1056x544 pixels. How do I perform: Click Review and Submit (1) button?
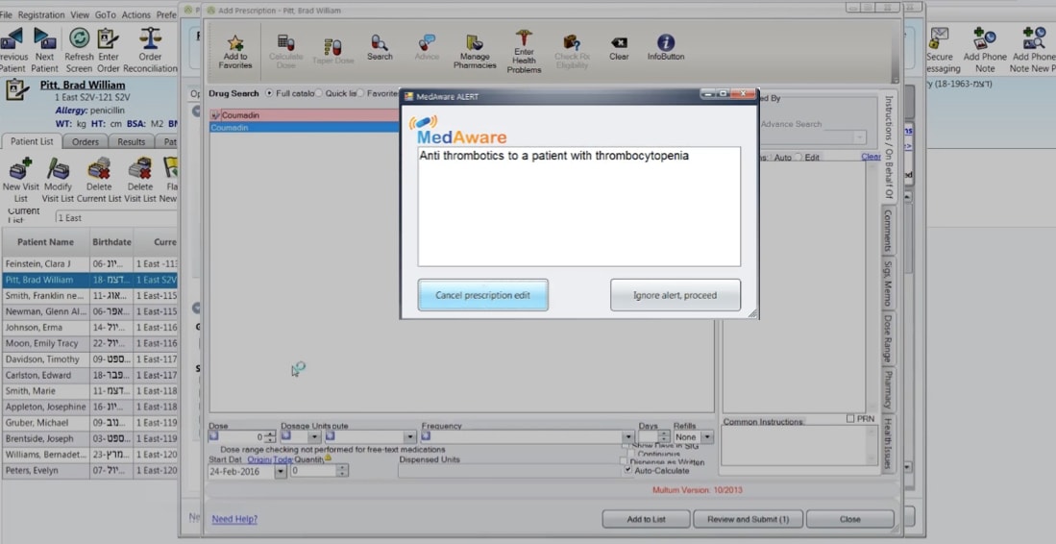pyautogui.click(x=748, y=519)
